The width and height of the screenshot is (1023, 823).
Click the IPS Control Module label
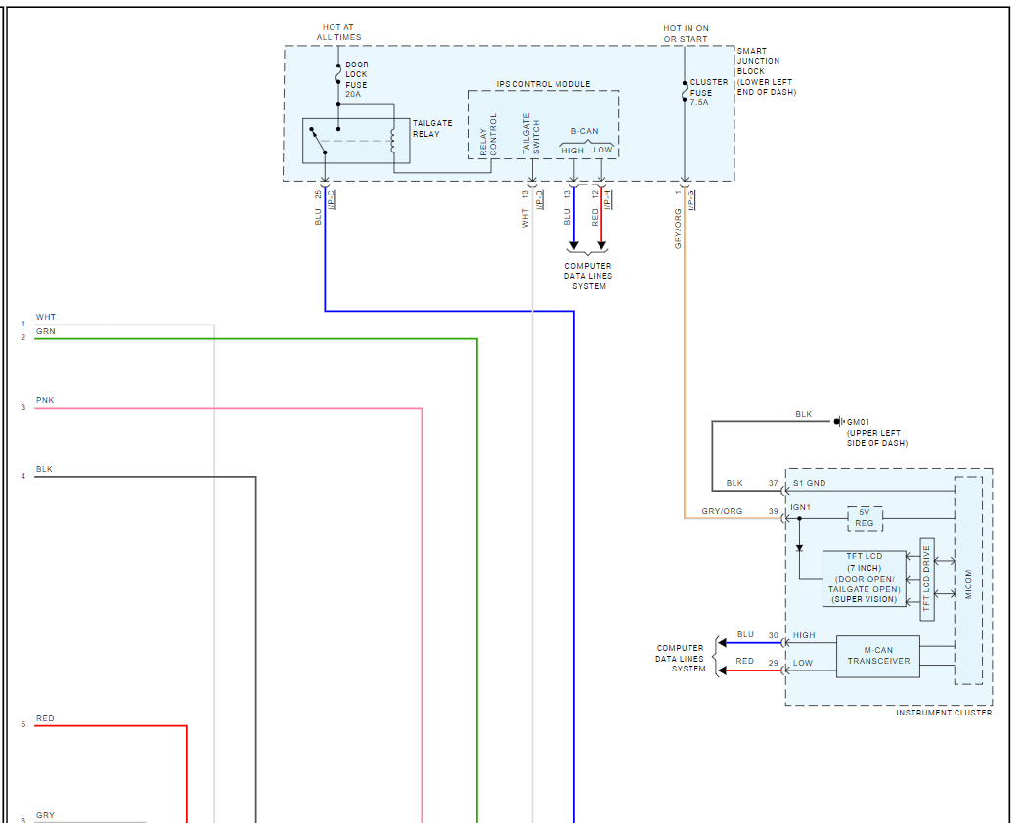click(543, 84)
